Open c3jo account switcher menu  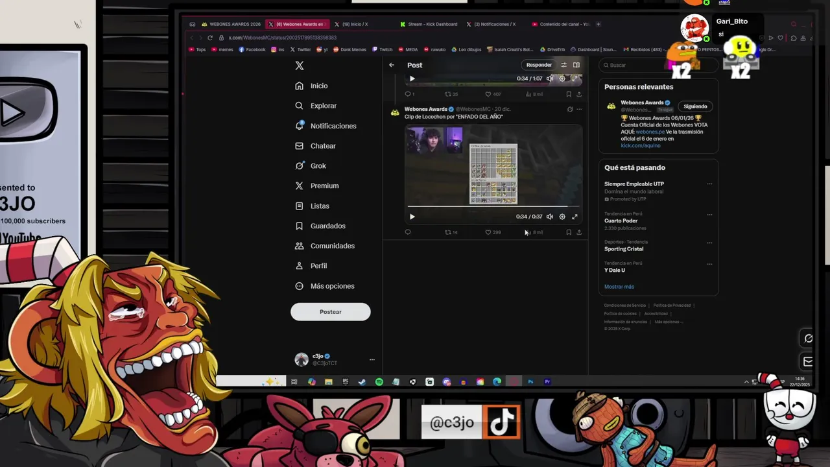coord(335,359)
